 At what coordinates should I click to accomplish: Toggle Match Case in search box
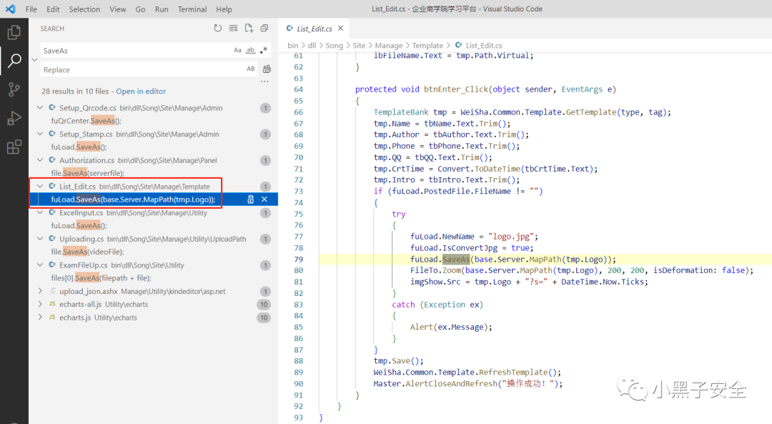[x=238, y=50]
